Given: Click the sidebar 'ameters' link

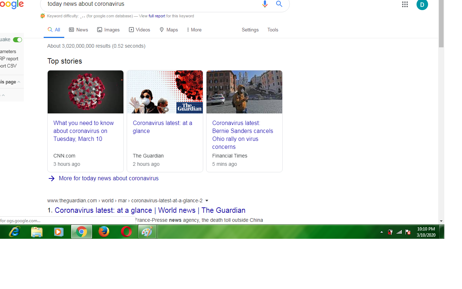Looking at the screenshot, I should pyautogui.click(x=8, y=52).
